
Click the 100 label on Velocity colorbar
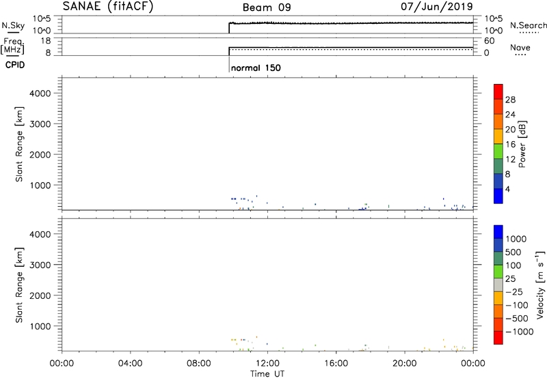(513, 265)
